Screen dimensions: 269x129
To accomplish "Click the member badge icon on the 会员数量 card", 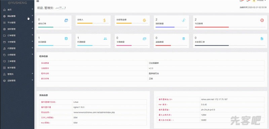I will pyautogui.click(x=66, y=38).
